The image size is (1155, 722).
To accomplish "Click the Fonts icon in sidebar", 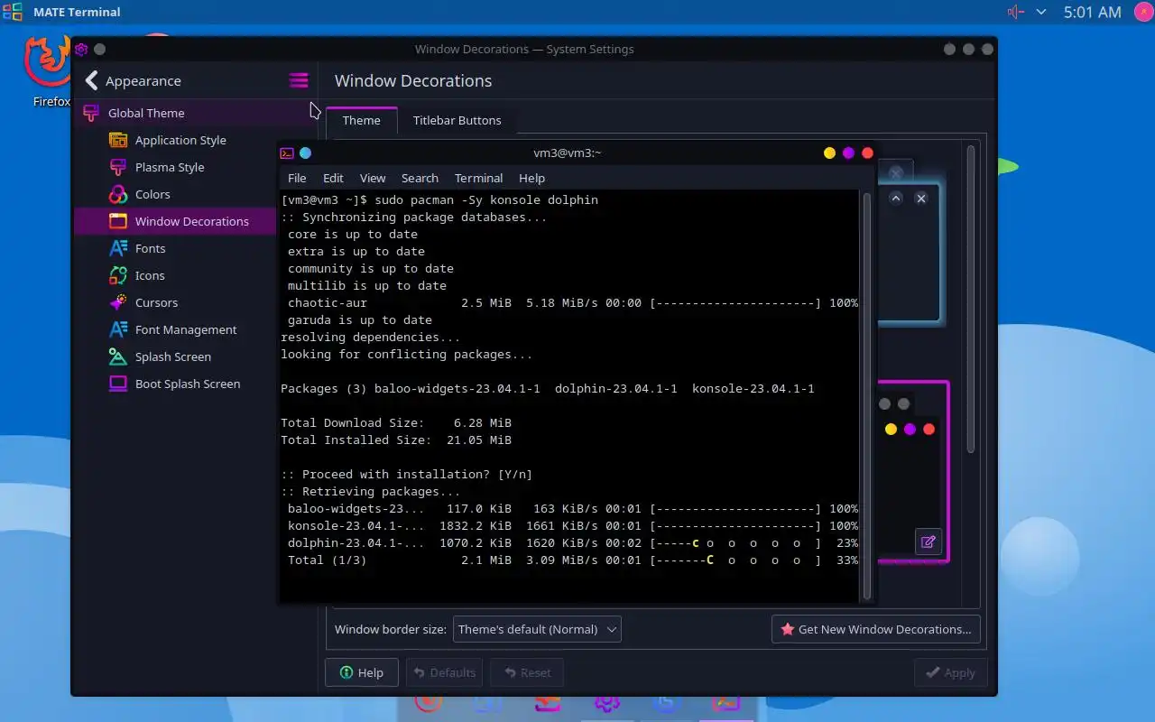I will click(x=118, y=248).
